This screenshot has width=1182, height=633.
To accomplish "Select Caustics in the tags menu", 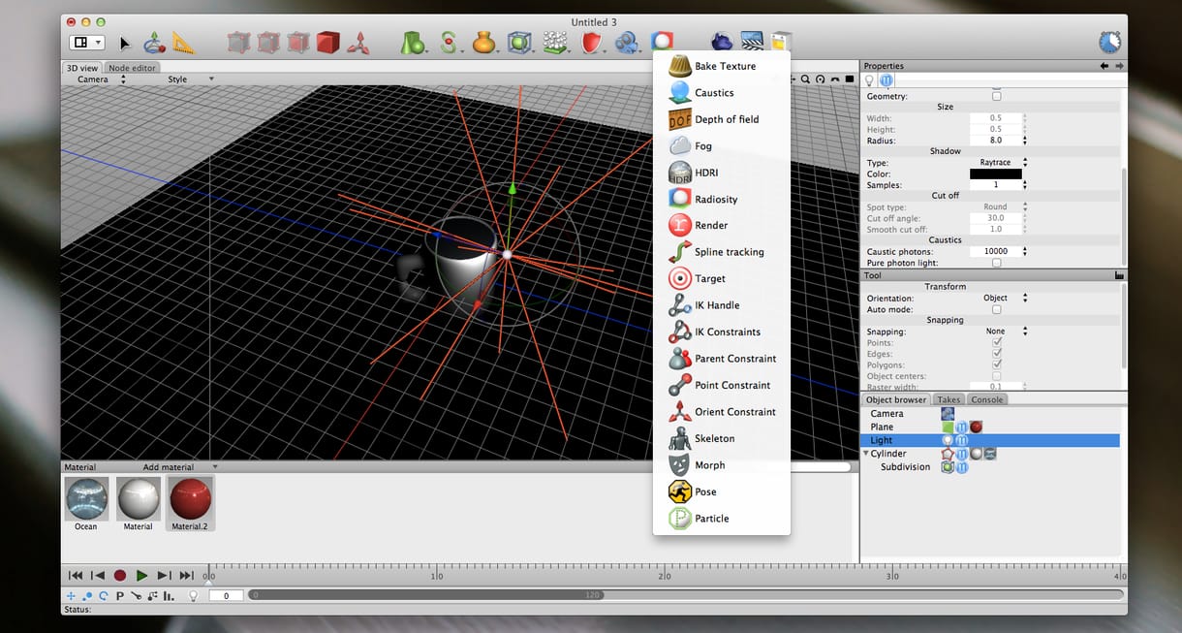I will [722, 93].
